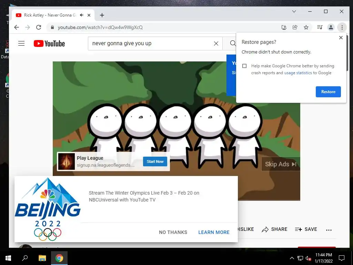Image resolution: width=353 pixels, height=265 pixels.
Task: Open a new tab with plus button
Action: click(x=102, y=15)
